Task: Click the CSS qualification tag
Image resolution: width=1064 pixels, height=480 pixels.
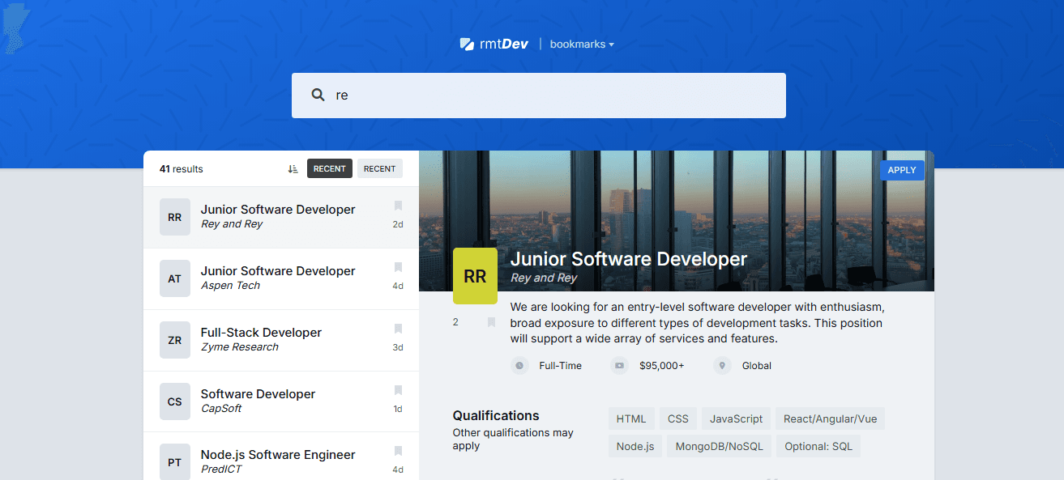Action: click(x=678, y=418)
